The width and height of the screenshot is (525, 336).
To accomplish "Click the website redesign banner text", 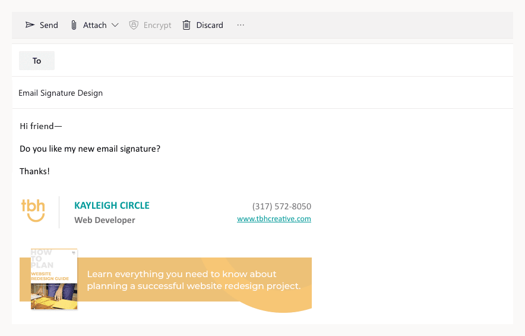I will click(194, 280).
